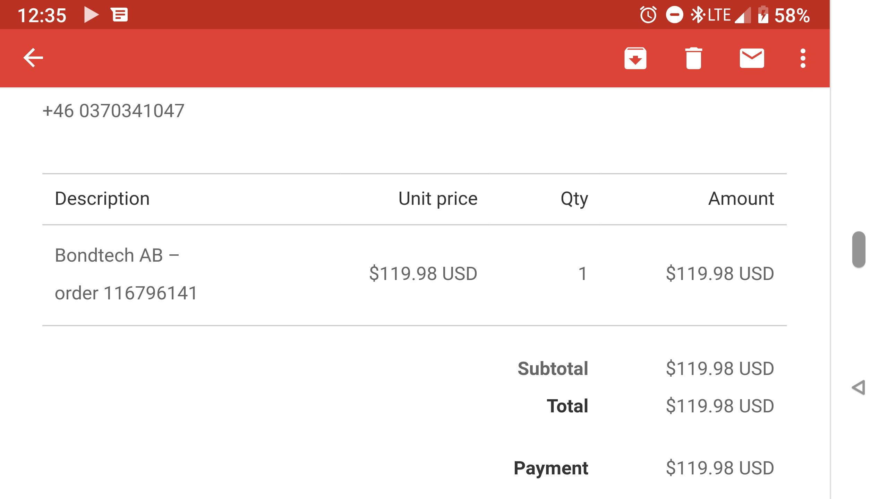Tap the Total amount $119.98 USD

pyautogui.click(x=720, y=406)
